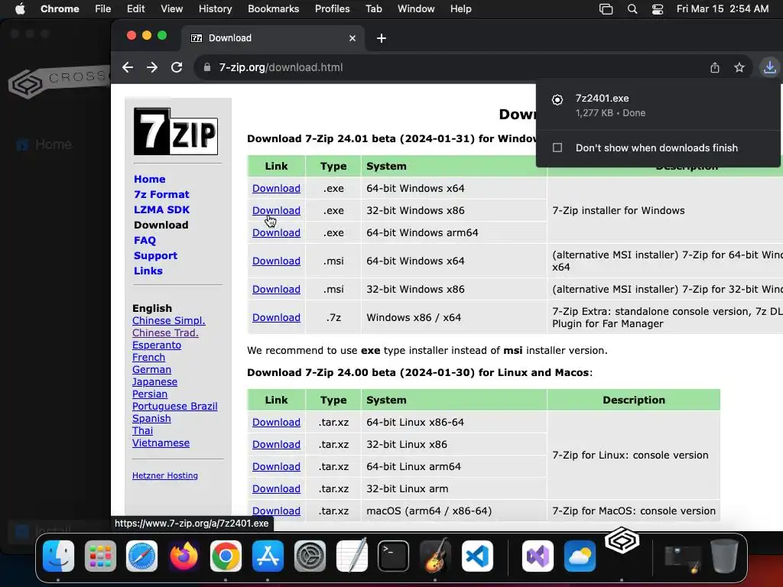Click the 7z2401.exe download entry

pyautogui.click(x=658, y=105)
